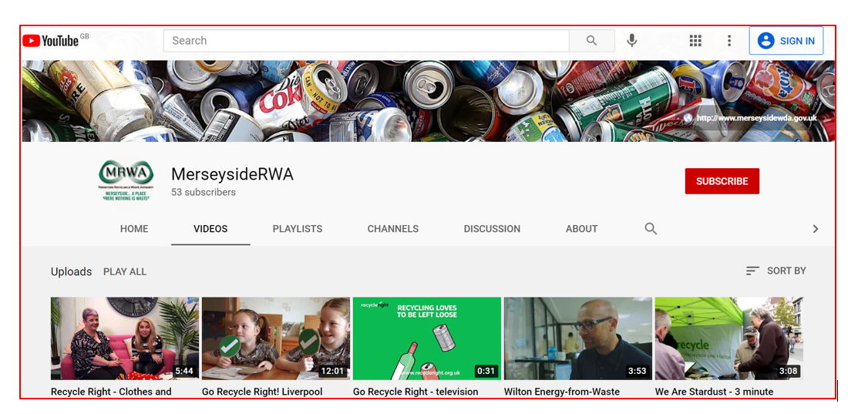
Task: Click Play All uploads button
Action: point(125,272)
